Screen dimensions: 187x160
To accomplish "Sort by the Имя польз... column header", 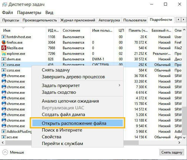I will coord(102,30).
